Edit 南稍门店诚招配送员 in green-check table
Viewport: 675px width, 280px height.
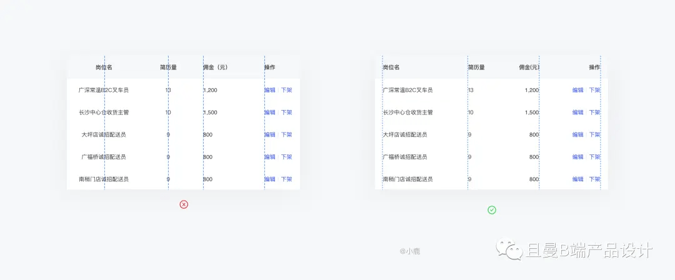click(x=577, y=179)
